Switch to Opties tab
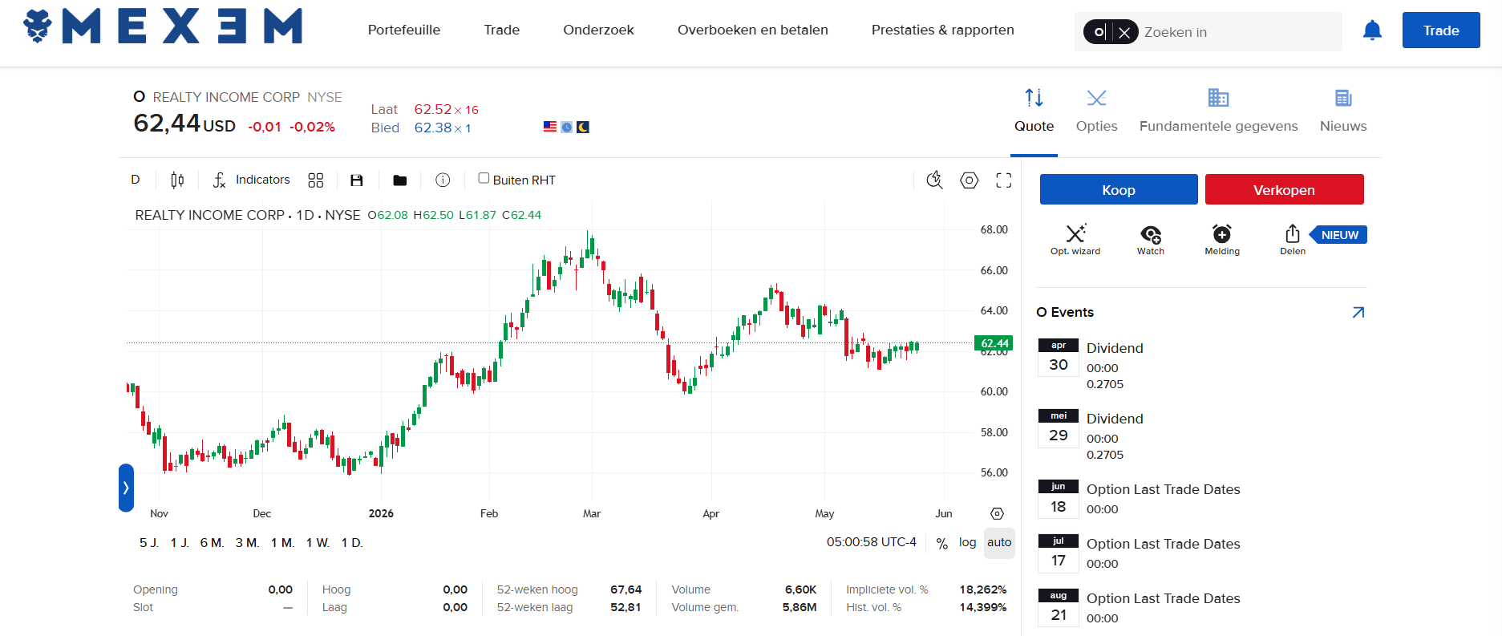Screen dimensions: 1502x636 coord(1096,111)
